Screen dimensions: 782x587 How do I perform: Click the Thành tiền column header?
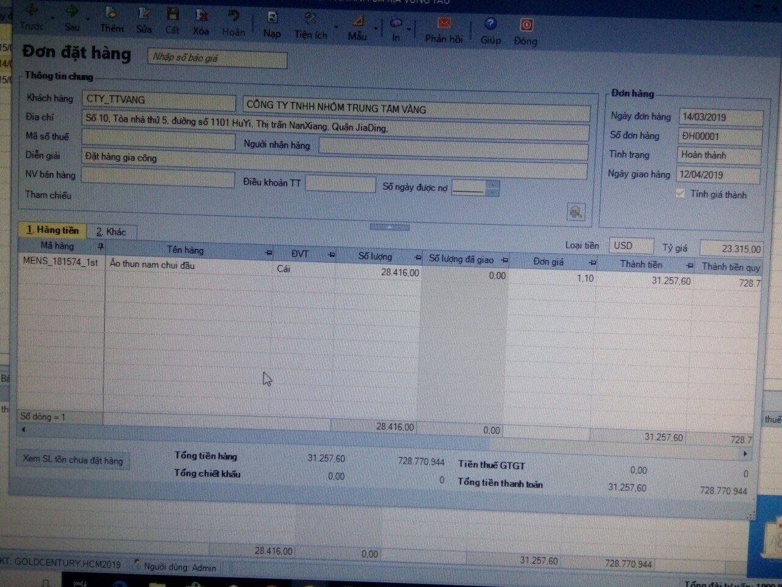coord(641,264)
